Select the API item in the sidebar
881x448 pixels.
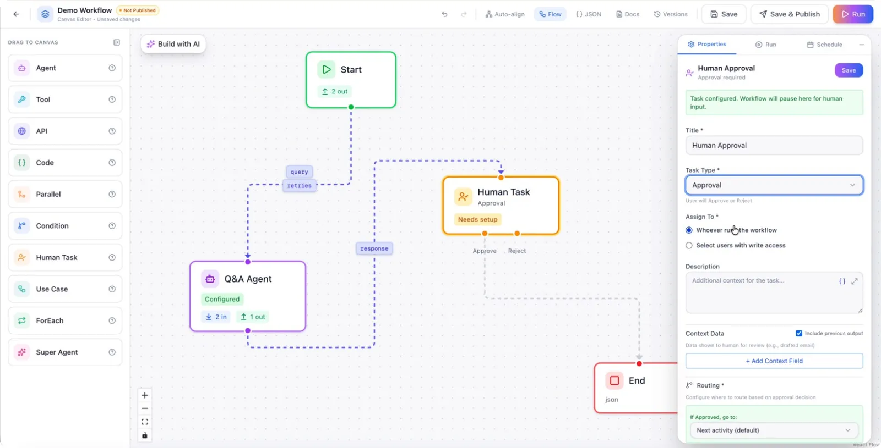[x=65, y=131]
